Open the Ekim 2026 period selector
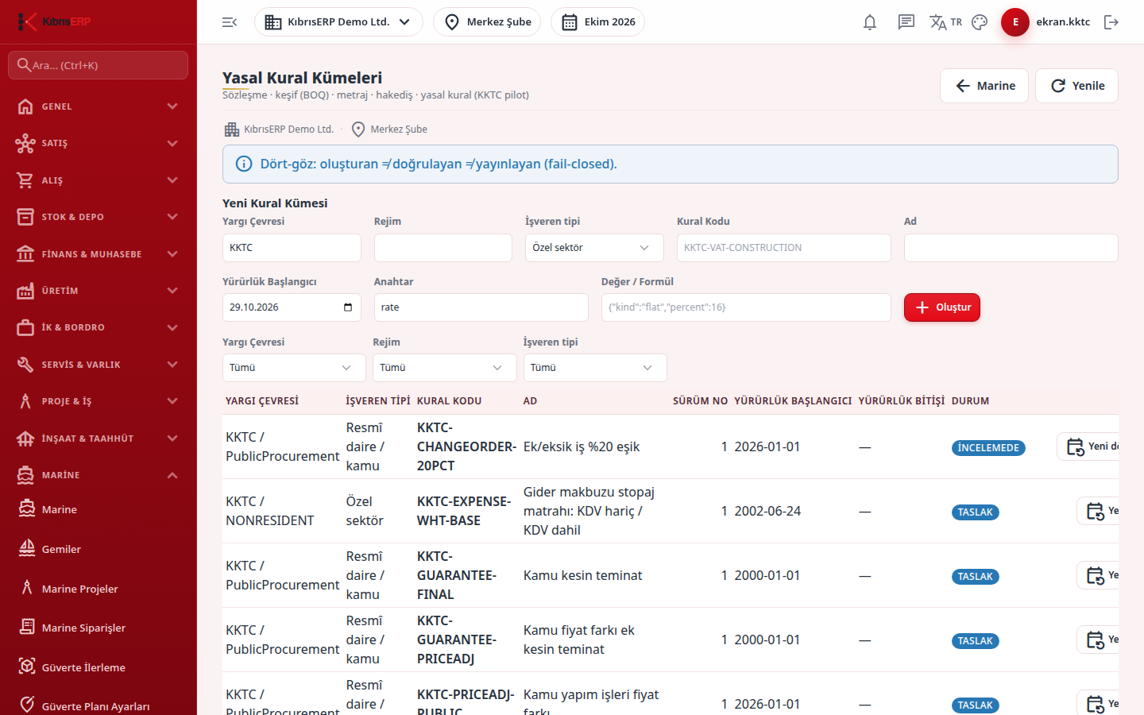 point(597,22)
